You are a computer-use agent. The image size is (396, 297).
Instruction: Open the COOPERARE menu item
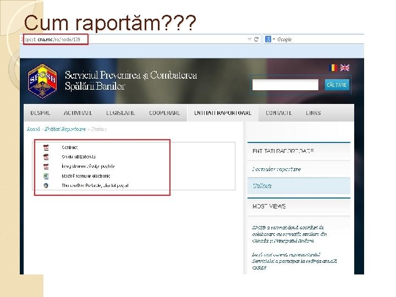click(164, 113)
